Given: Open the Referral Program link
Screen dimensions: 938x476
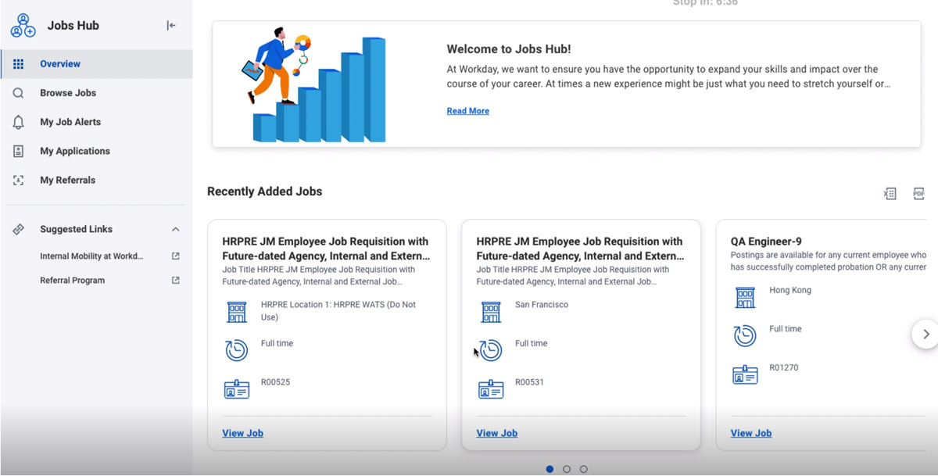Looking at the screenshot, I should pyautogui.click(x=72, y=280).
